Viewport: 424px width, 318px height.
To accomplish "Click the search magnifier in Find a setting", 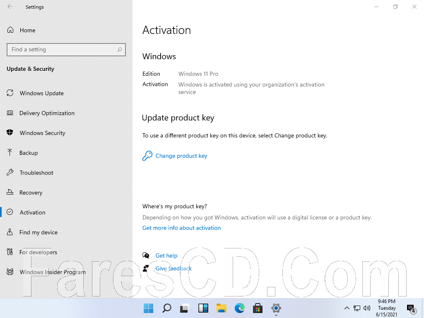I will tap(120, 50).
